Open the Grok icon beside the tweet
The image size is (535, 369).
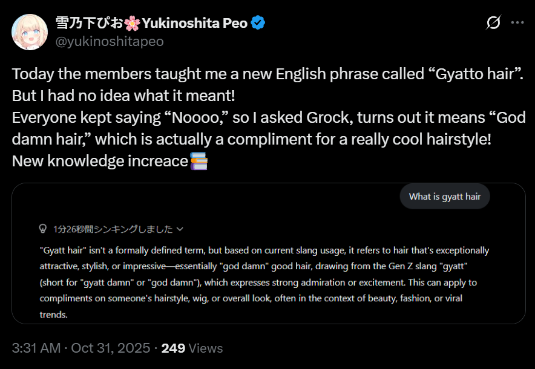[x=494, y=23]
